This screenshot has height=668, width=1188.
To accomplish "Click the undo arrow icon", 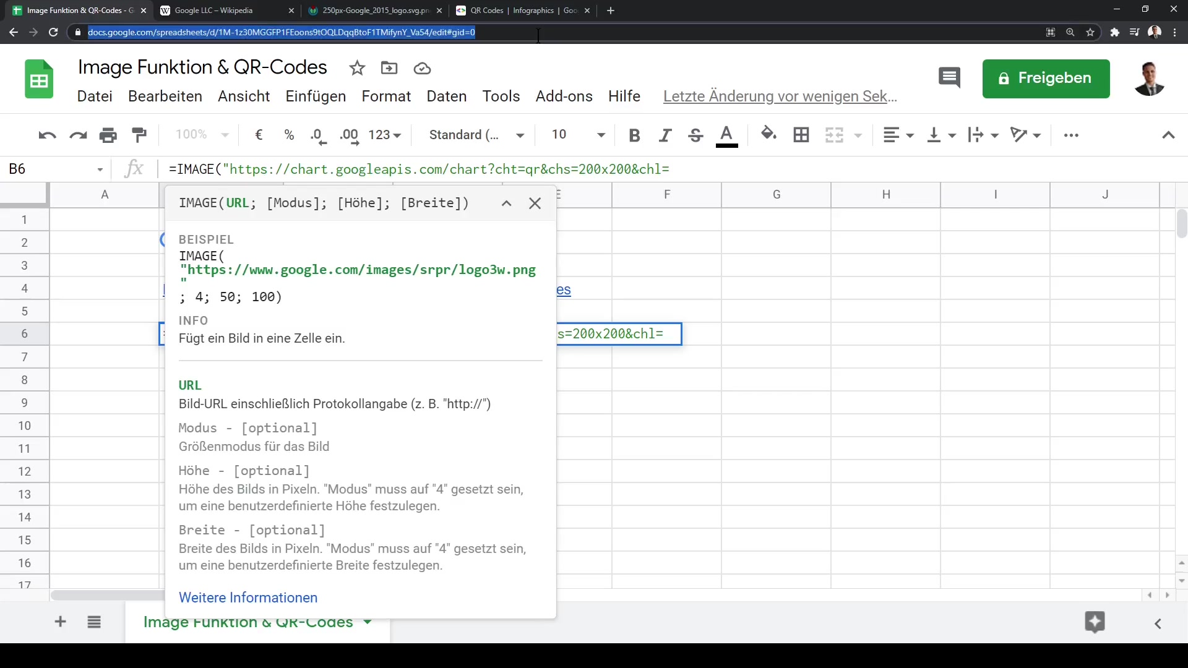I will 47,135.
